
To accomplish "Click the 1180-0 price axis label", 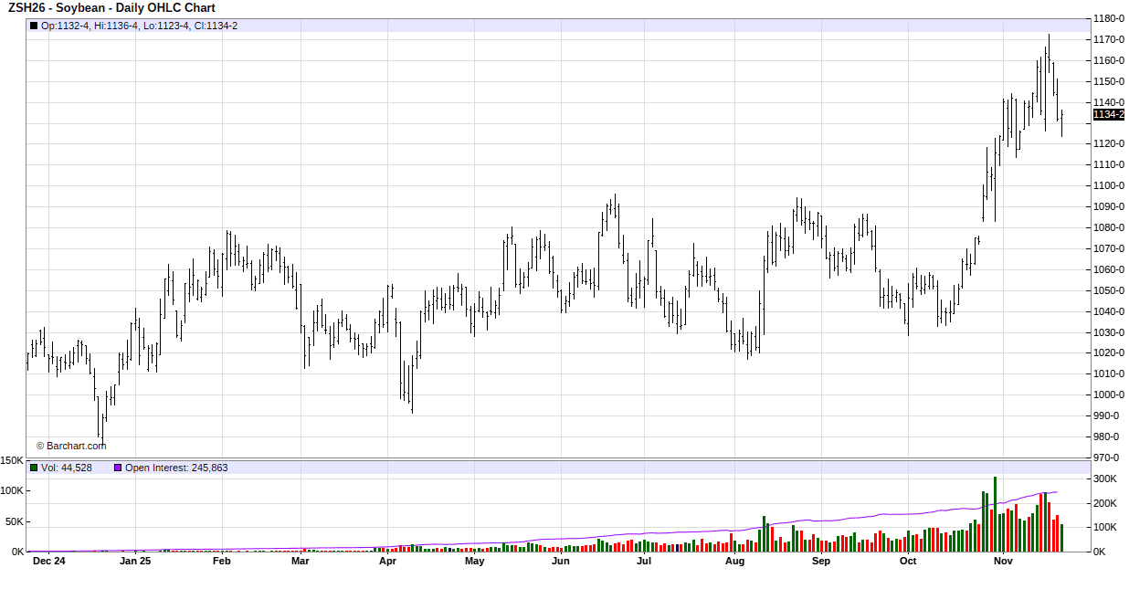I will [1109, 18].
